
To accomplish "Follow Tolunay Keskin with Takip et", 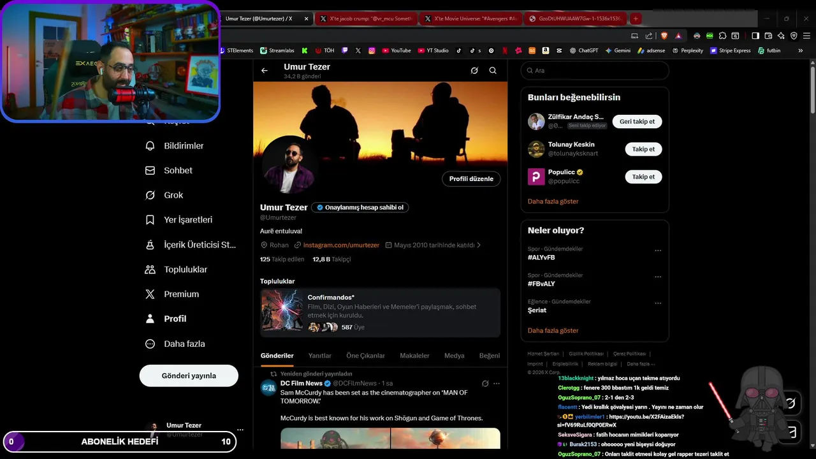I will point(644,149).
